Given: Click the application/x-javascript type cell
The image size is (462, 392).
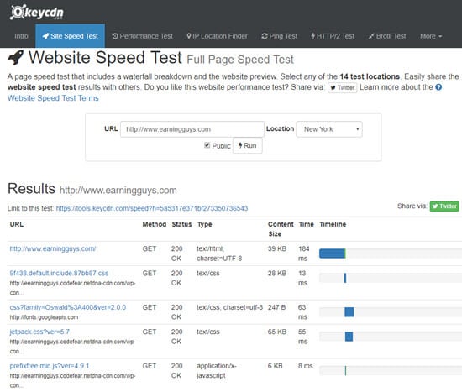Looking at the screenshot, I should click(217, 371).
